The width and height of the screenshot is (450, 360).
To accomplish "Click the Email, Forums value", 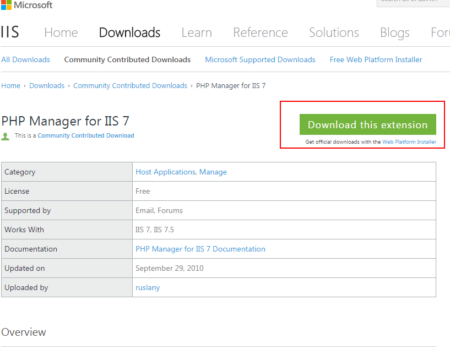I will coord(159,210).
